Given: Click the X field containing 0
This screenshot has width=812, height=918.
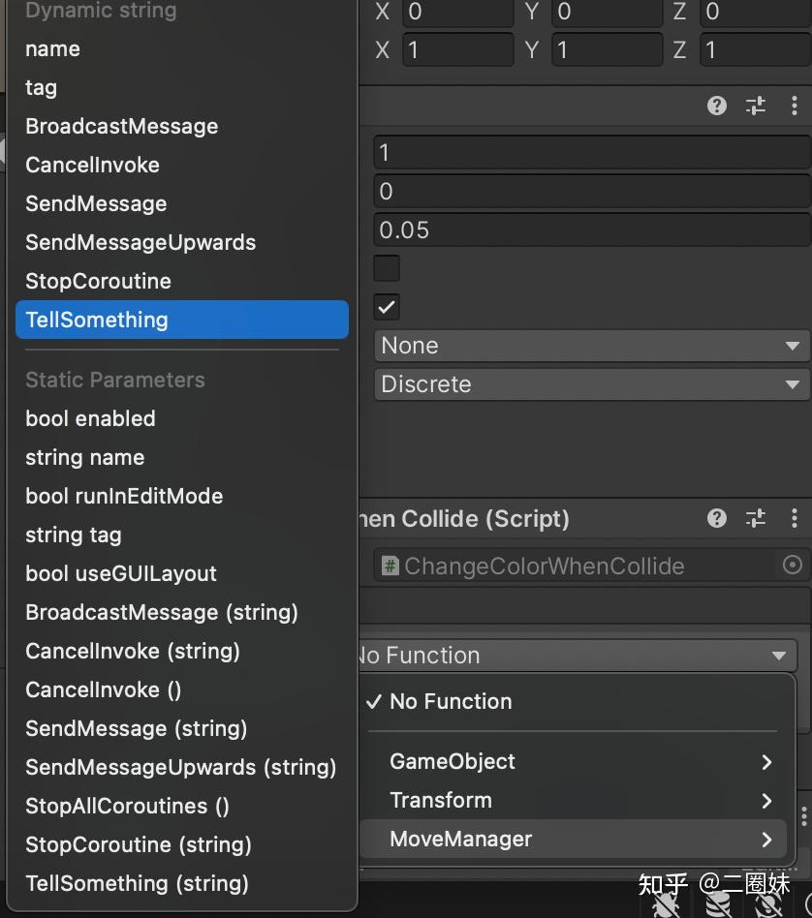Looking at the screenshot, I should (x=458, y=12).
